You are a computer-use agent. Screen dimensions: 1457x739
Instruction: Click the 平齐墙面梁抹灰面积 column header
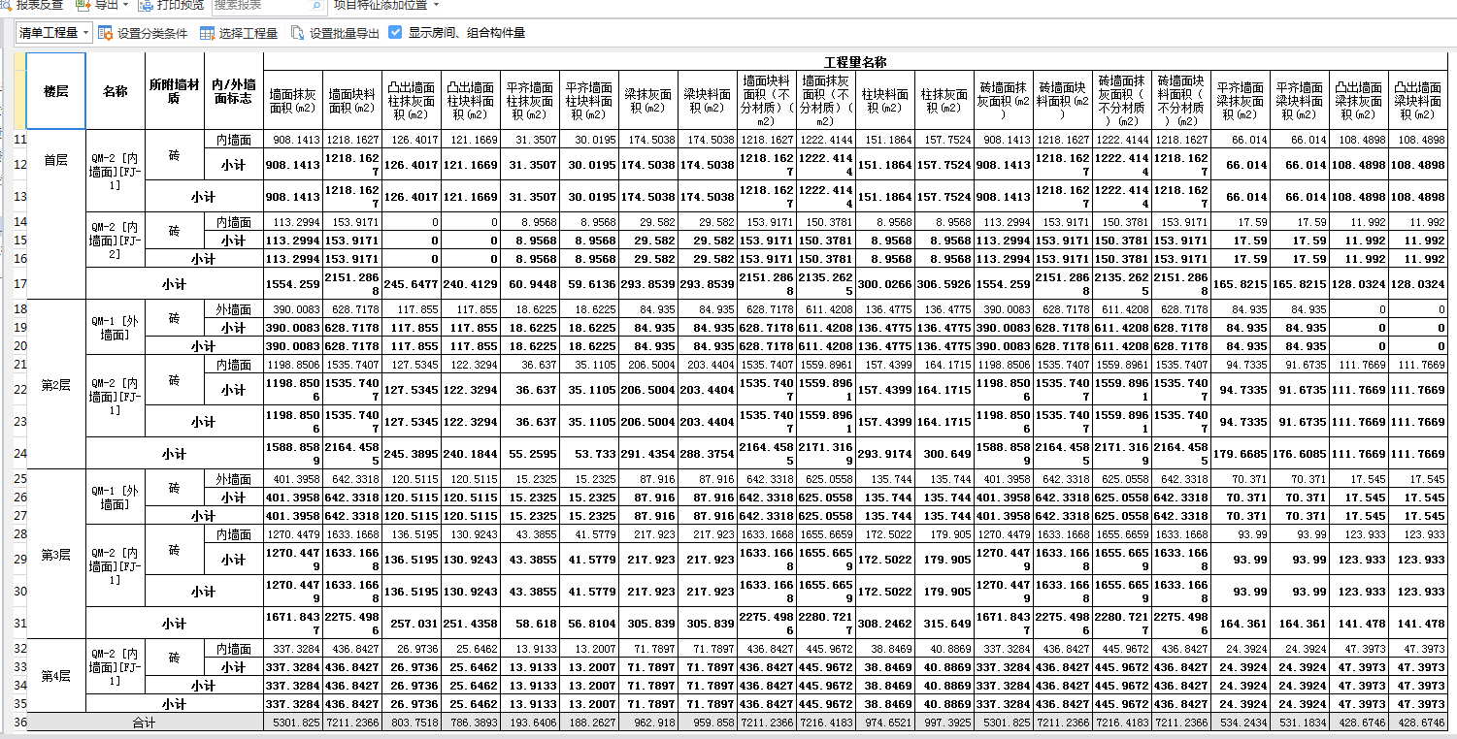[1241, 101]
